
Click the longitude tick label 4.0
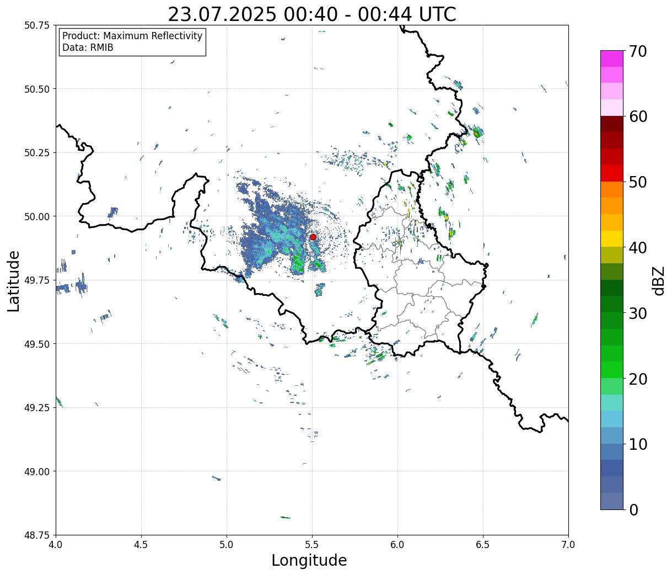pyautogui.click(x=56, y=545)
